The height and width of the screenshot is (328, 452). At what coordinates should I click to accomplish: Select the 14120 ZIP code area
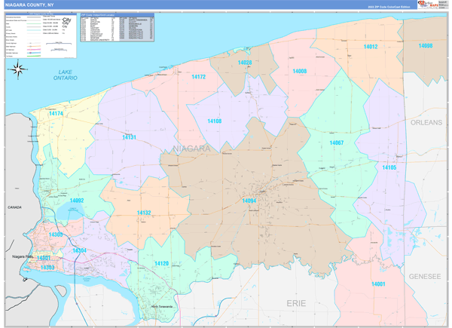click(x=161, y=263)
